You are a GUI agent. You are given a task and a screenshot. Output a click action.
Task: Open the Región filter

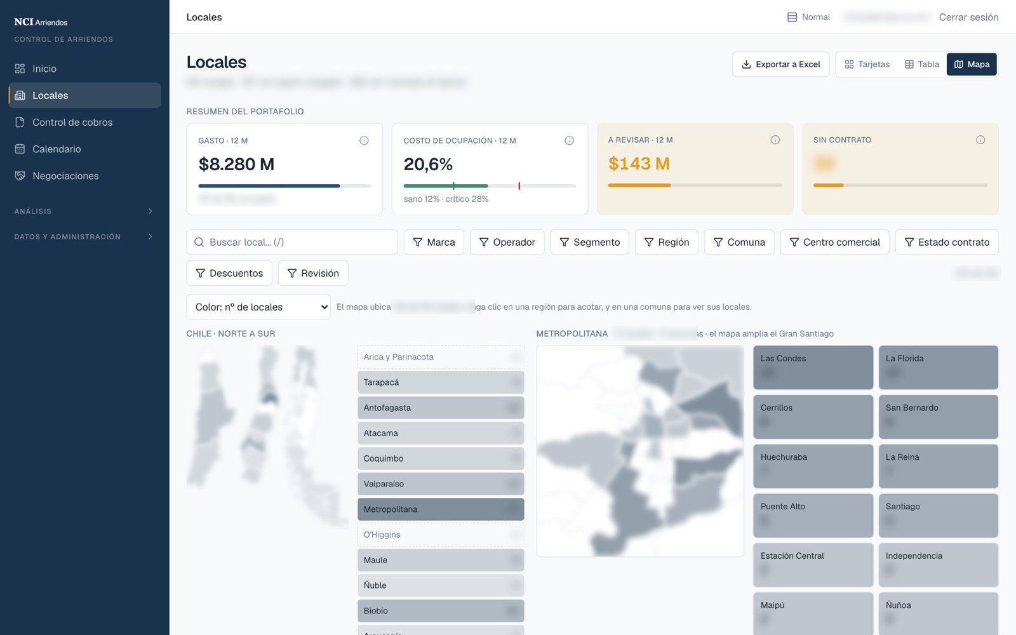[666, 242]
